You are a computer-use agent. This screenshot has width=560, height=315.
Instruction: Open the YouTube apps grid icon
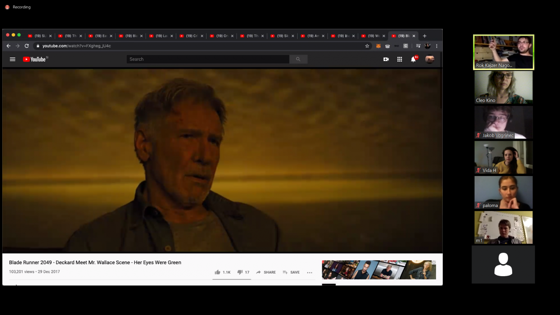click(399, 59)
